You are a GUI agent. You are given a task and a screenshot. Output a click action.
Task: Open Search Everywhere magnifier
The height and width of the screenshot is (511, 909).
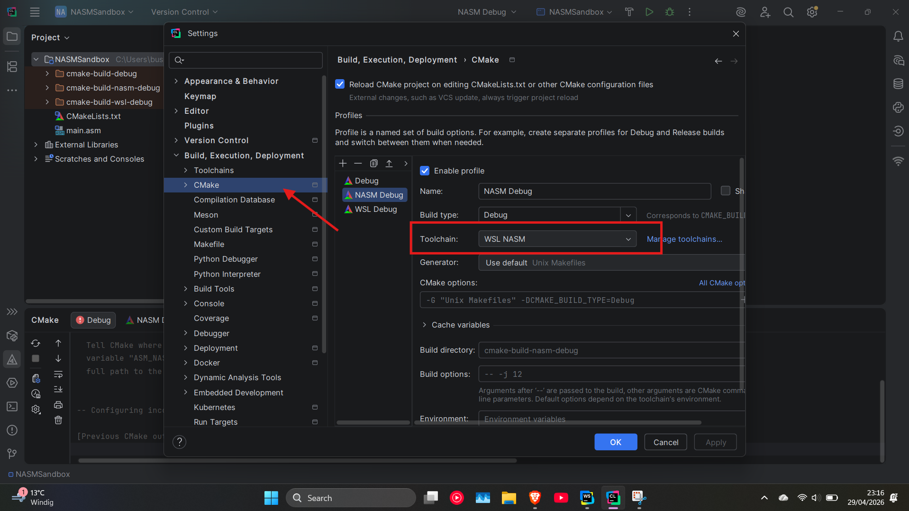(x=788, y=12)
